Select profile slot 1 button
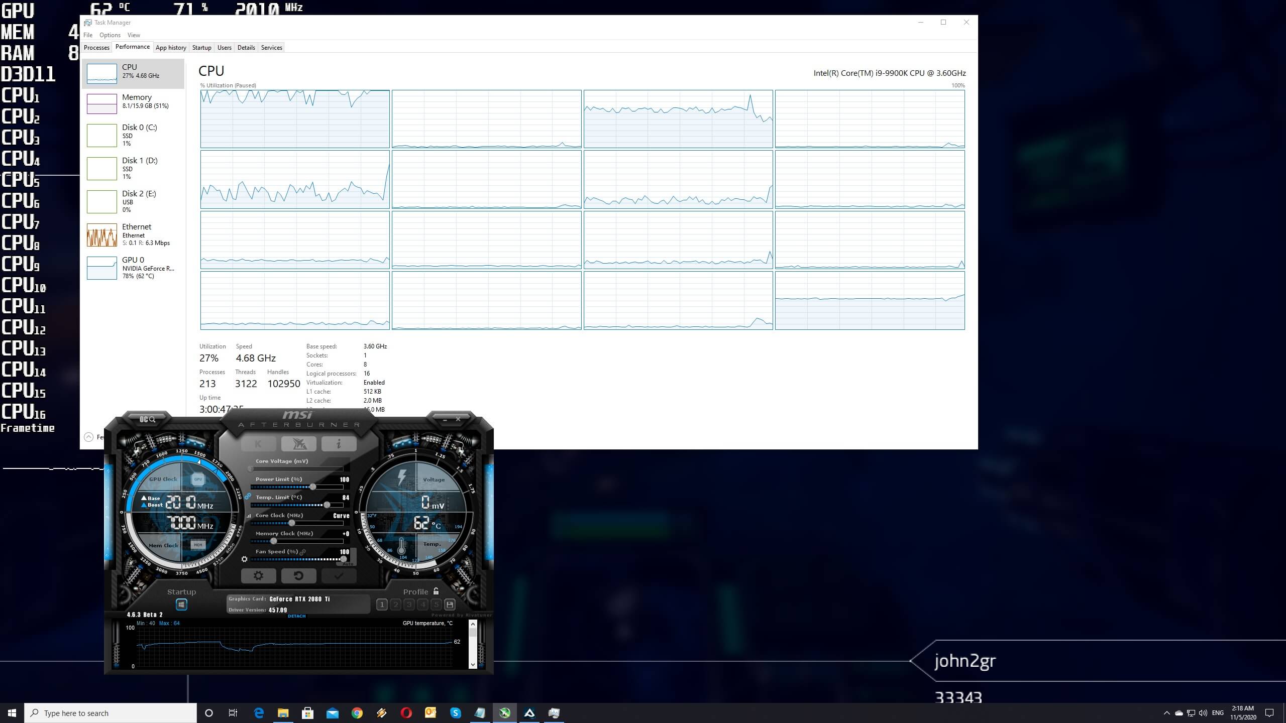Viewport: 1286px width, 723px height. [x=382, y=605]
